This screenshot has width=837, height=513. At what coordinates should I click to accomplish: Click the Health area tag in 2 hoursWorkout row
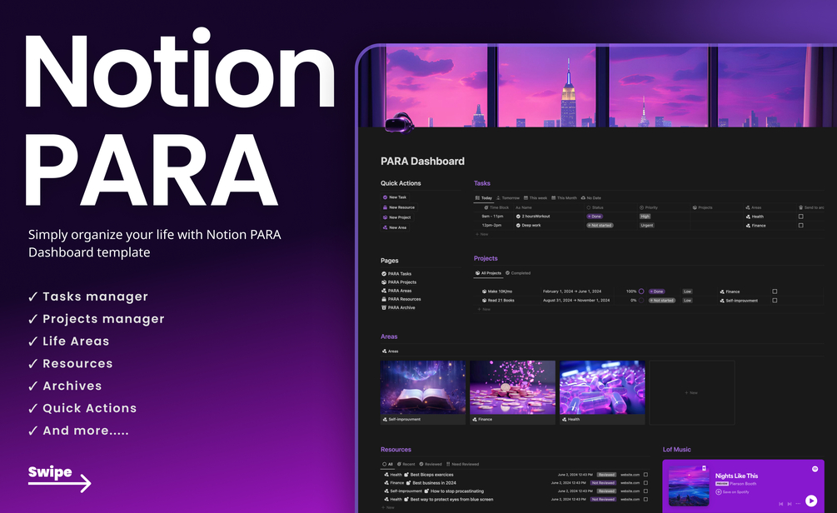click(755, 217)
